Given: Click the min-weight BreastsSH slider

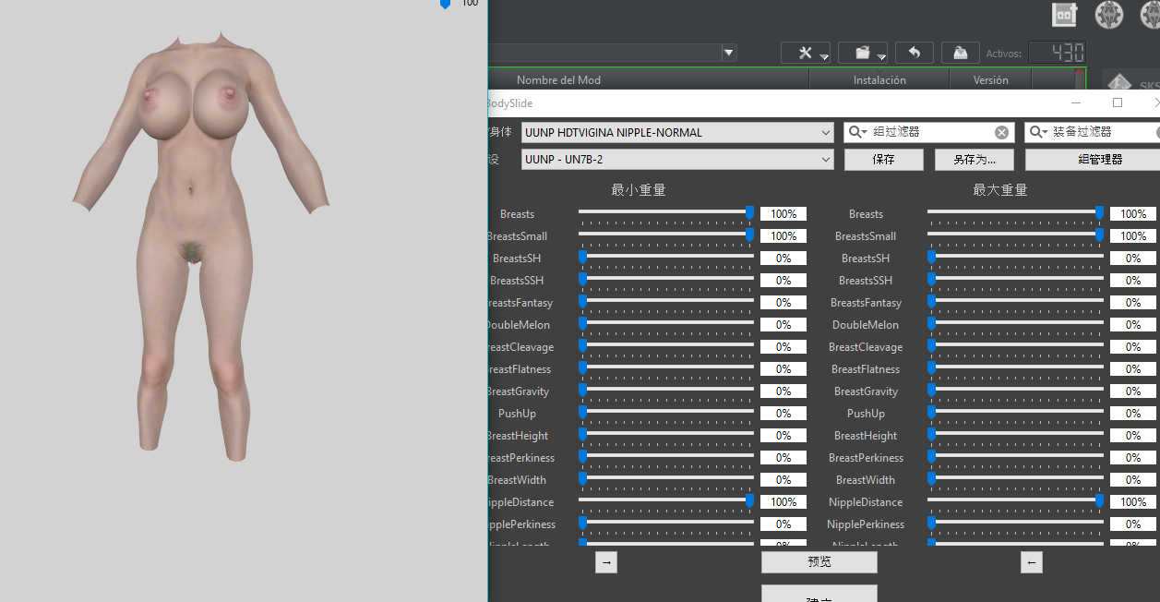Looking at the screenshot, I should [x=666, y=258].
